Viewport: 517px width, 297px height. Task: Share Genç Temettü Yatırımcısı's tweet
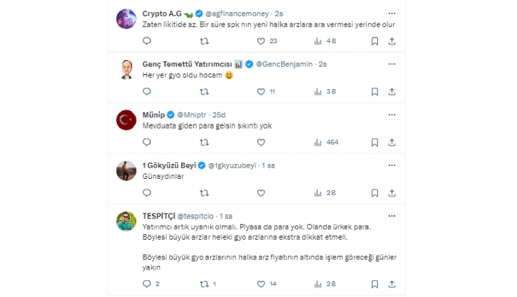point(393,91)
